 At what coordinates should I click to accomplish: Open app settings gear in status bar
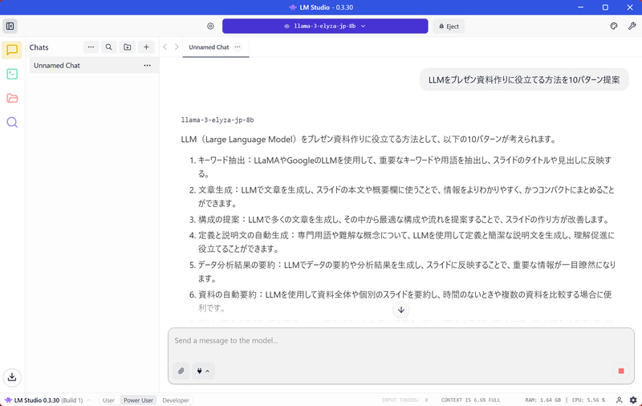[x=633, y=400]
